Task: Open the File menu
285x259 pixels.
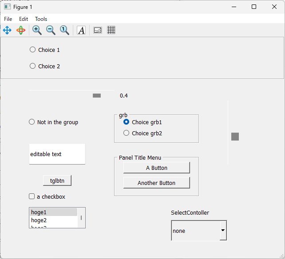Action: [x=8, y=19]
